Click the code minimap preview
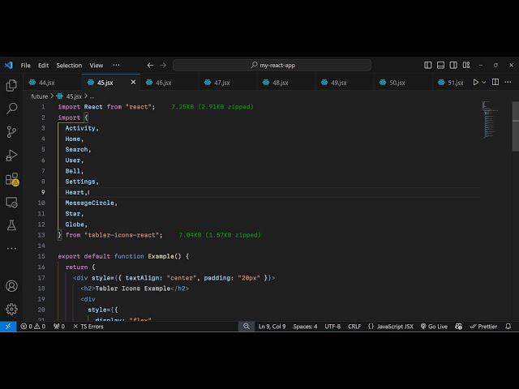The width and height of the screenshot is (519, 389). [489, 120]
